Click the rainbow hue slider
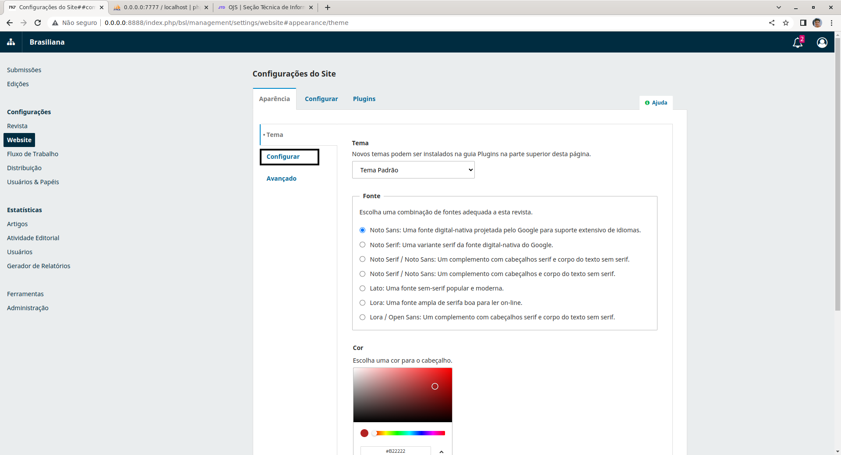 coord(410,433)
